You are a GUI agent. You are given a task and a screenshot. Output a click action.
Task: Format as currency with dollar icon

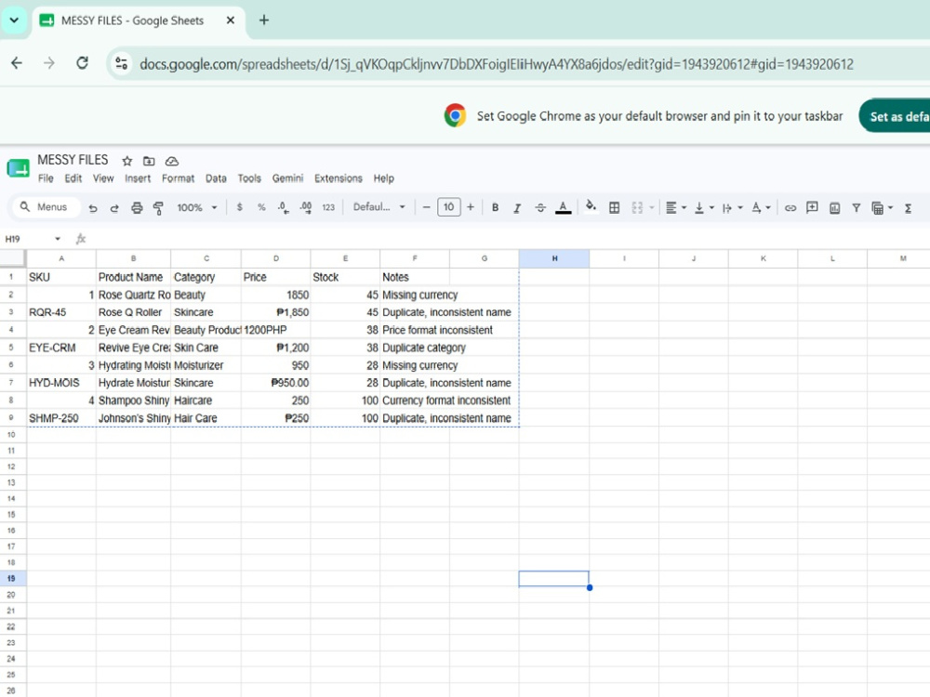click(239, 207)
